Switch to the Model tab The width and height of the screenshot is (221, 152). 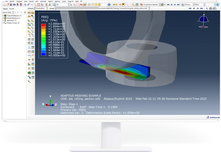click(5, 9)
